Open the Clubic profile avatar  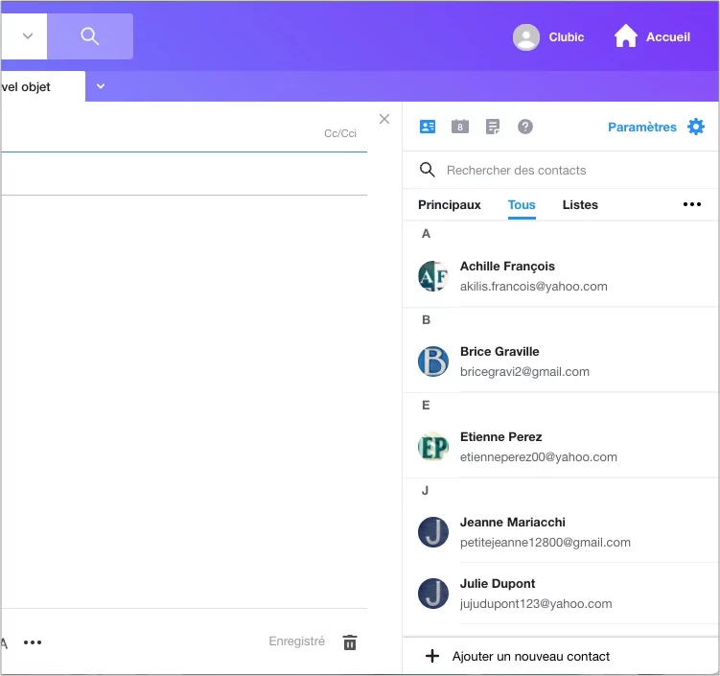point(525,36)
